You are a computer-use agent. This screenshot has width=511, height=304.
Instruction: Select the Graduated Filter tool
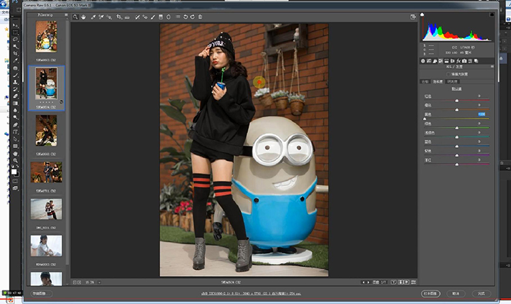click(161, 17)
